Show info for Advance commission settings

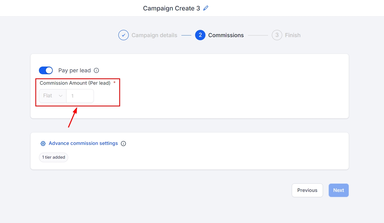123,144
